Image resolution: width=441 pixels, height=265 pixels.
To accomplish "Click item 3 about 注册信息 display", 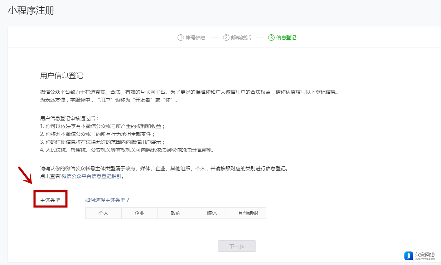I will click(x=103, y=142).
